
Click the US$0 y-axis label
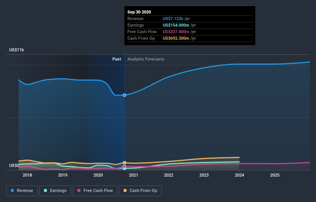coord(14,165)
